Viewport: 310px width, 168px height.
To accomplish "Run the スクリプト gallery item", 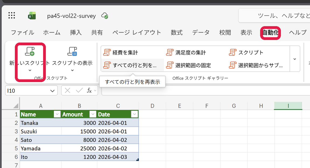I will pyautogui.click(x=246, y=52).
